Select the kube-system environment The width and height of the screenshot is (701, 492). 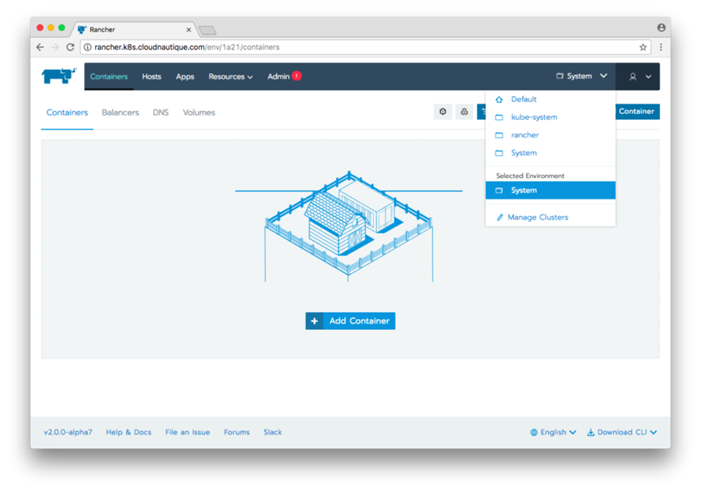coord(534,117)
